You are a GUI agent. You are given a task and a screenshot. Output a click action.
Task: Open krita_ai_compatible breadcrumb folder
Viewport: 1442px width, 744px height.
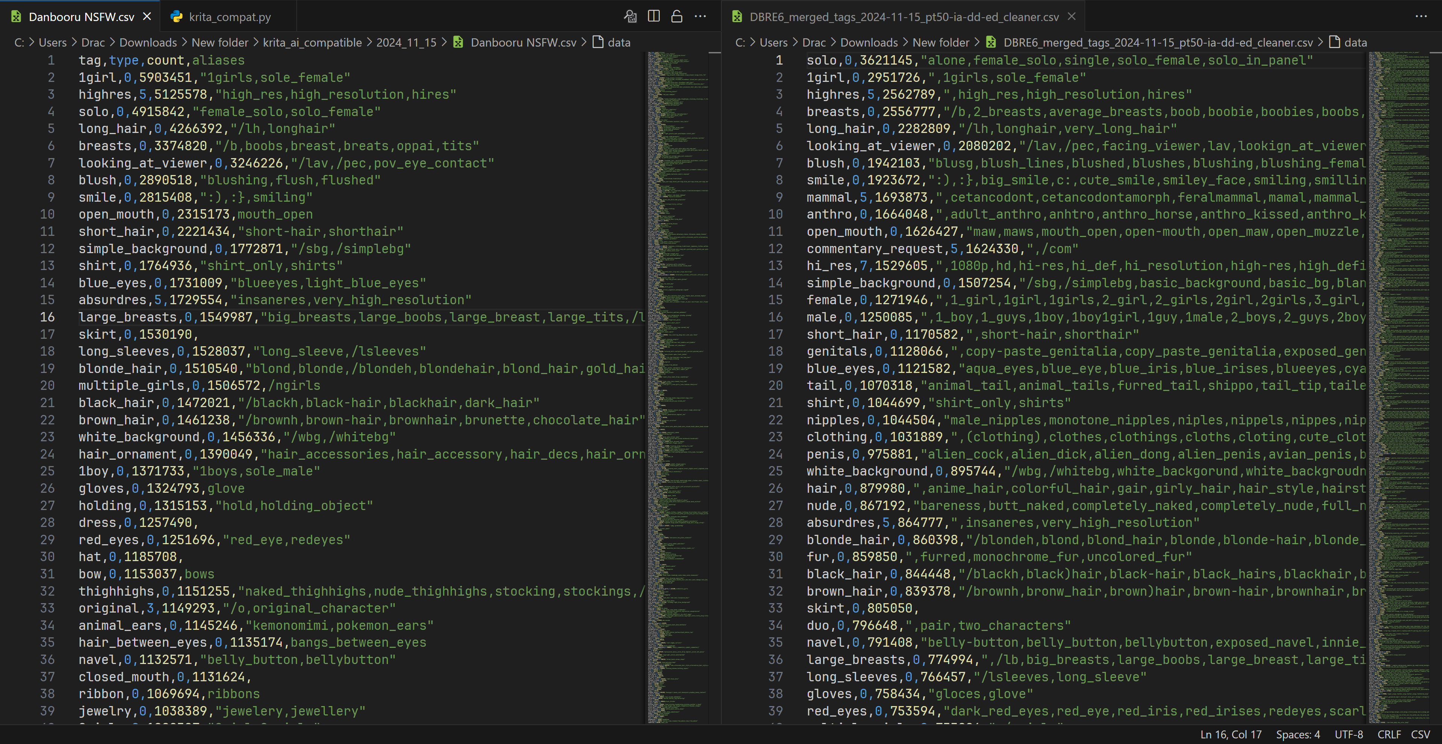(312, 42)
